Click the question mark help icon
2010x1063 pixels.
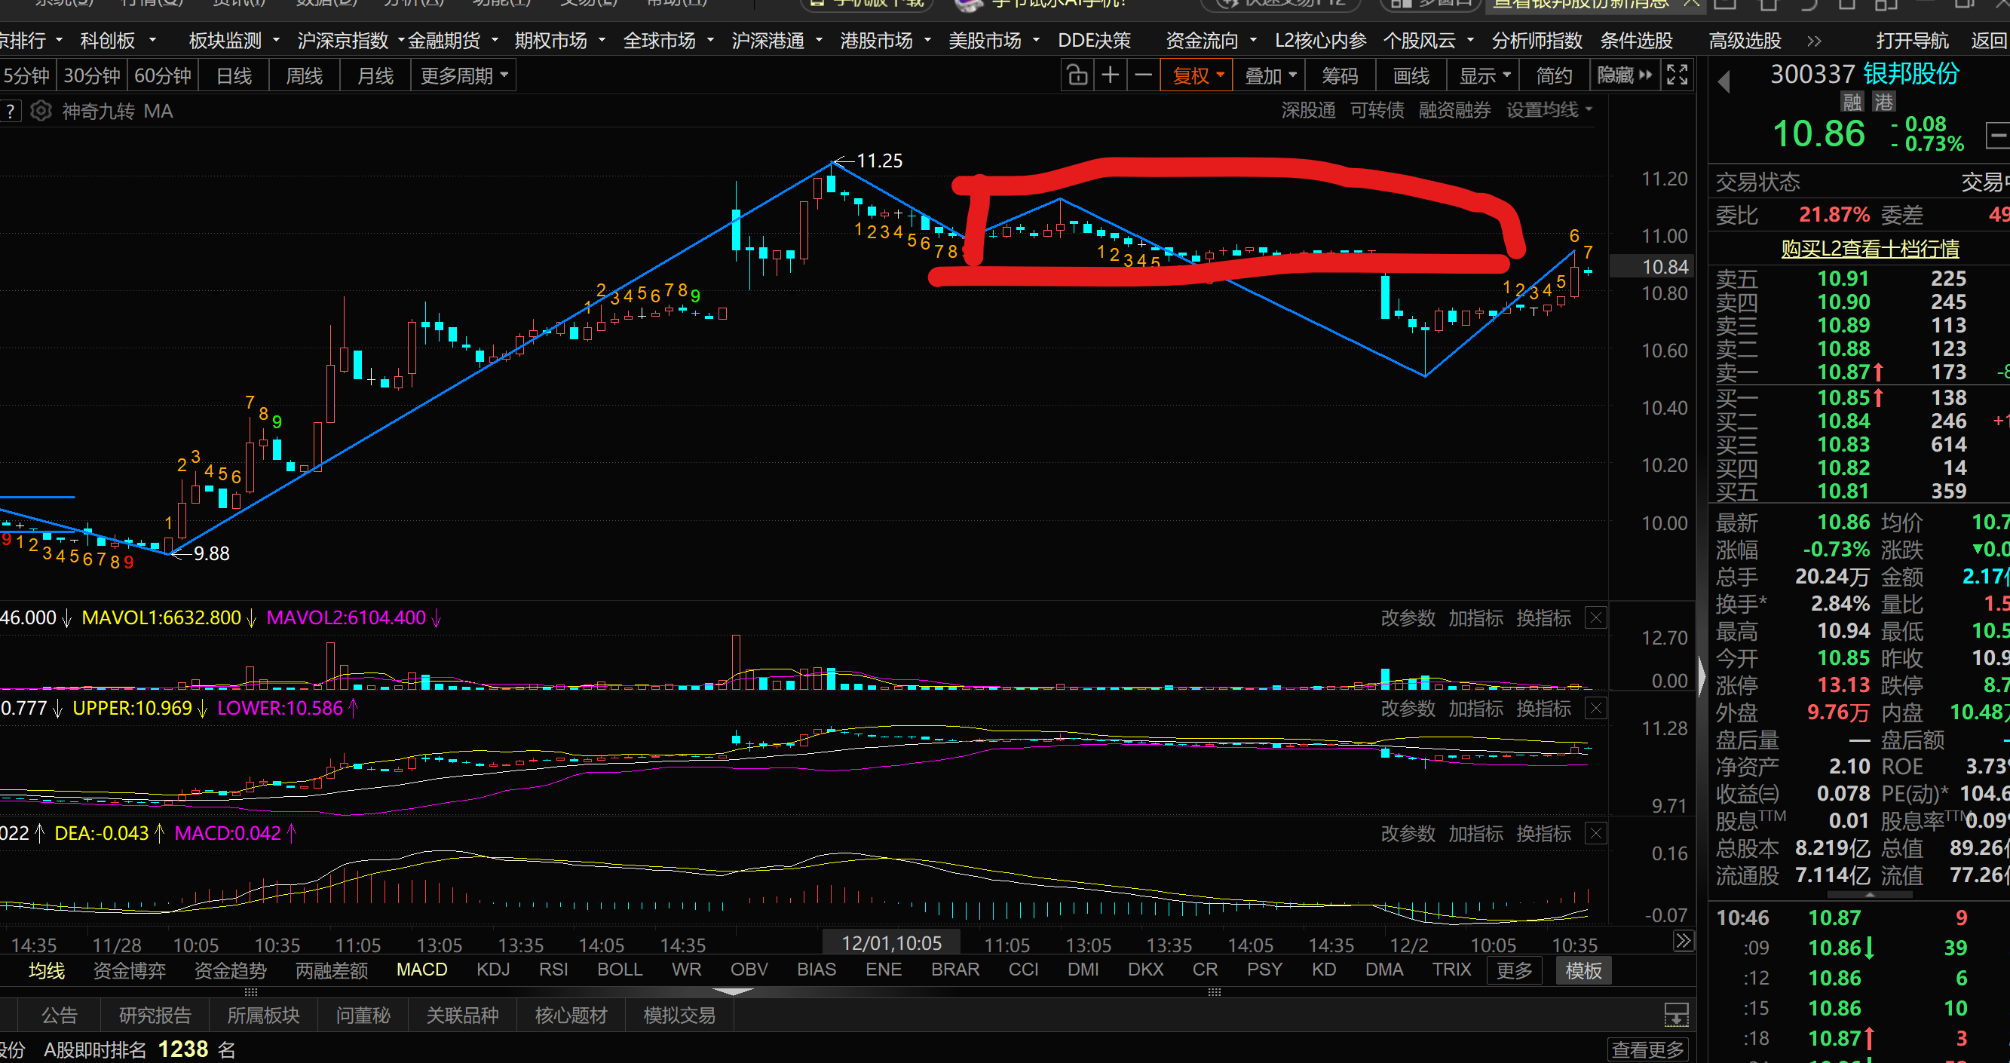pos(10,112)
